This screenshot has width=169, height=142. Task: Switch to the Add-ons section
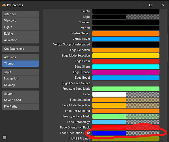(x=20, y=57)
